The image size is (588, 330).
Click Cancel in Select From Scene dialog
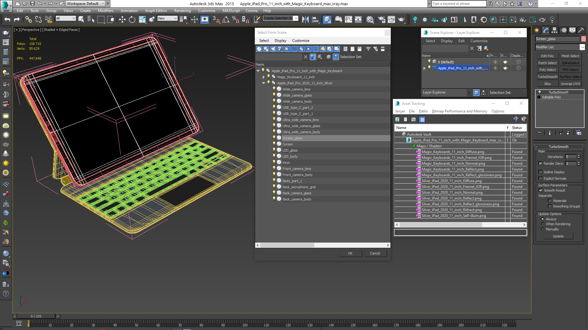point(375,253)
